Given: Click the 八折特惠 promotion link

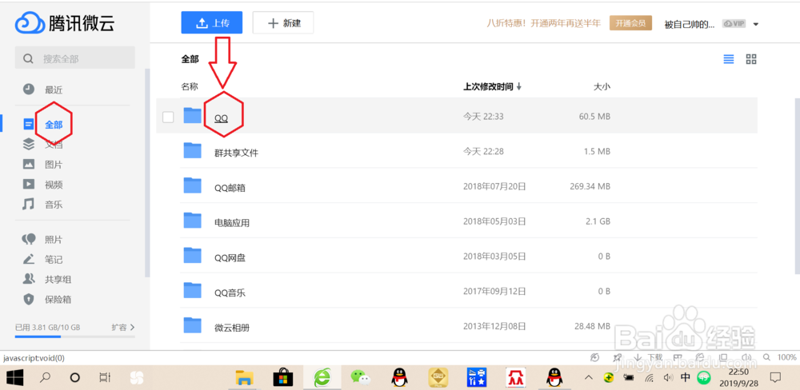Looking at the screenshot, I should (544, 23).
